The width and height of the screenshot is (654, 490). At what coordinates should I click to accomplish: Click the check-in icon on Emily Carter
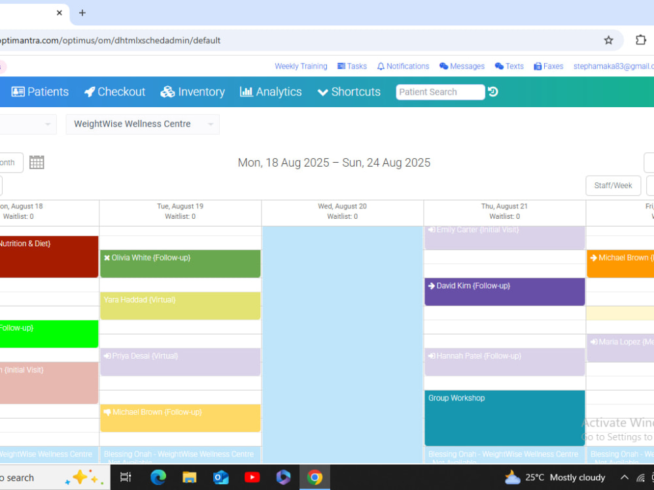[432, 229]
